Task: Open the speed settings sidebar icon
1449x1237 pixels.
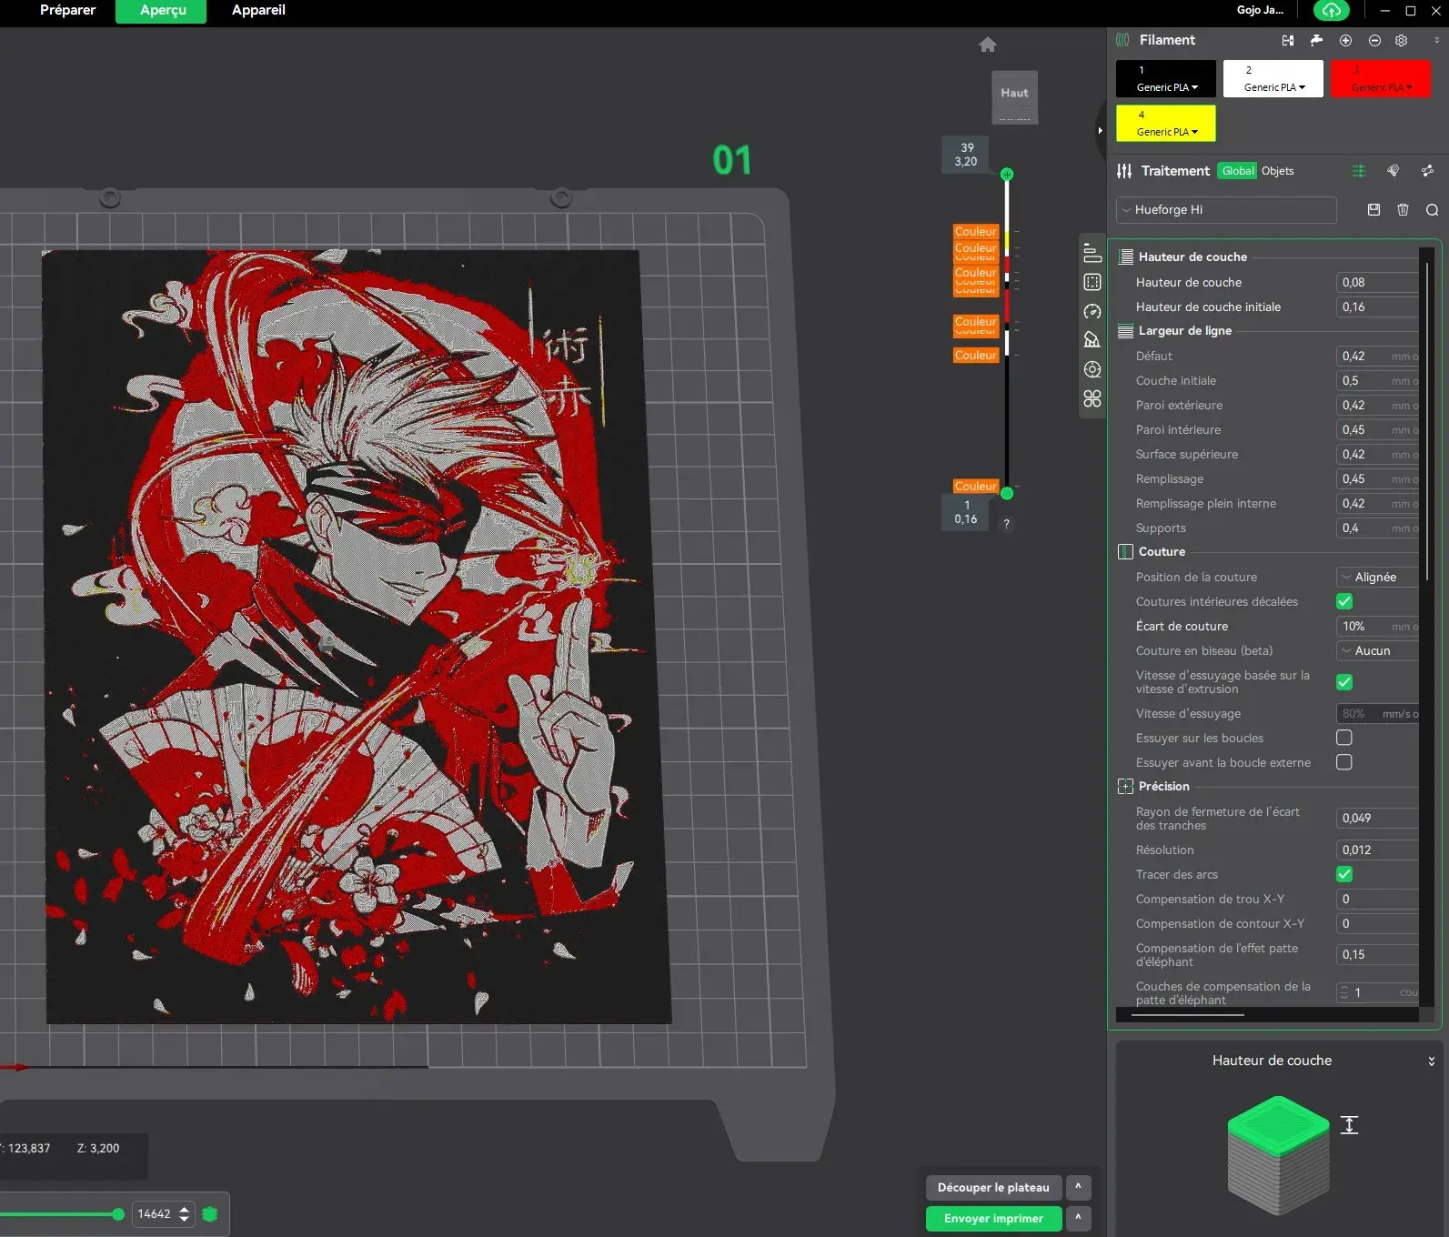Action: 1092,311
